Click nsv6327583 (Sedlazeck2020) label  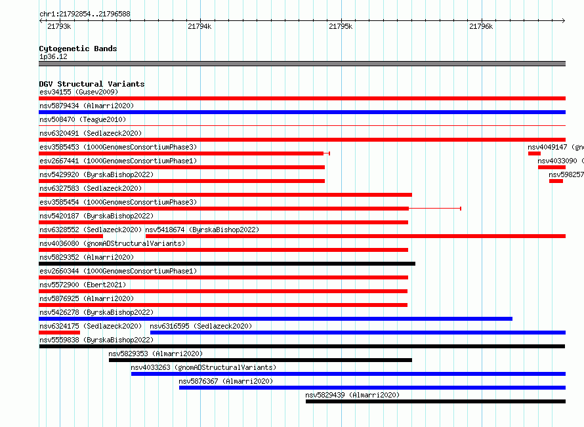coord(91,188)
